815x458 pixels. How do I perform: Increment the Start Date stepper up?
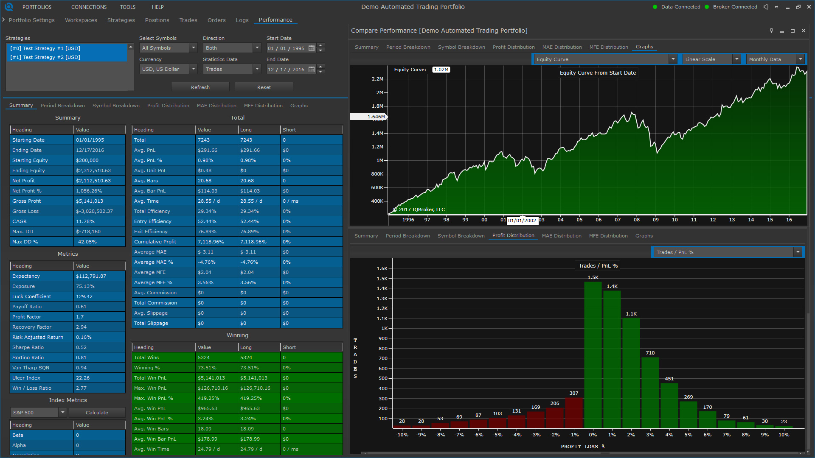click(321, 46)
